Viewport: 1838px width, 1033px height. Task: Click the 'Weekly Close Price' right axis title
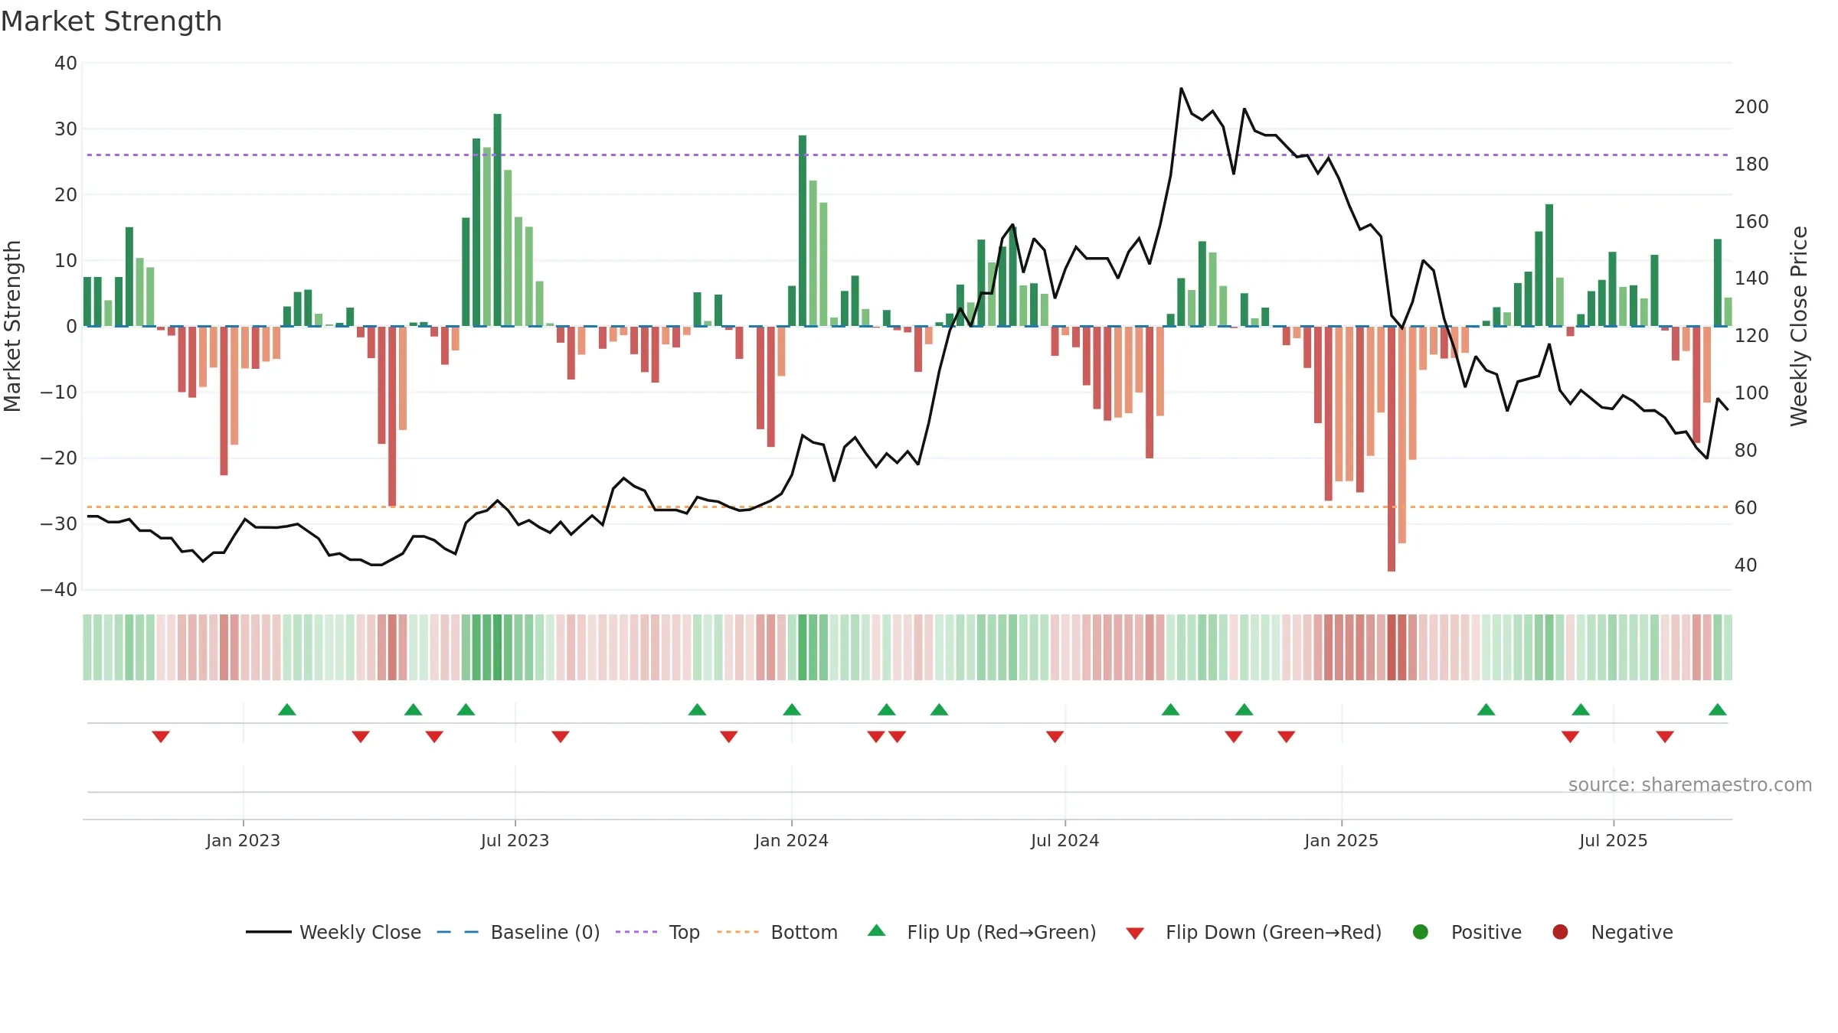point(1799,326)
